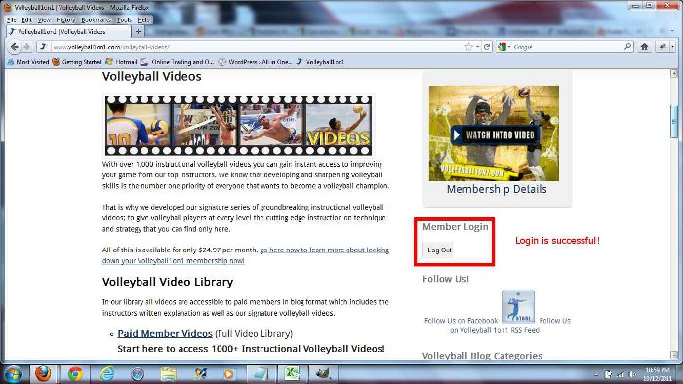Open the Getting Started bookmark

(x=77, y=62)
